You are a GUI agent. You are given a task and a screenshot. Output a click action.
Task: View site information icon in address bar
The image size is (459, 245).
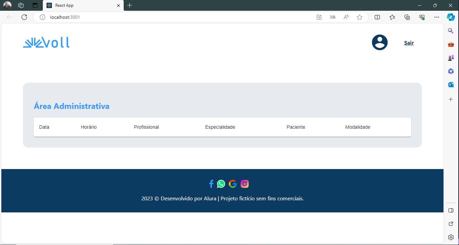pyautogui.click(x=42, y=17)
